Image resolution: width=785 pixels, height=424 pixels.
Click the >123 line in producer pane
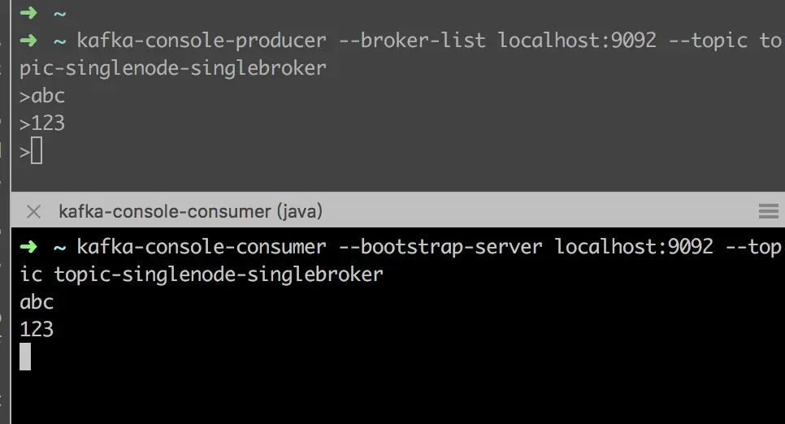point(42,123)
